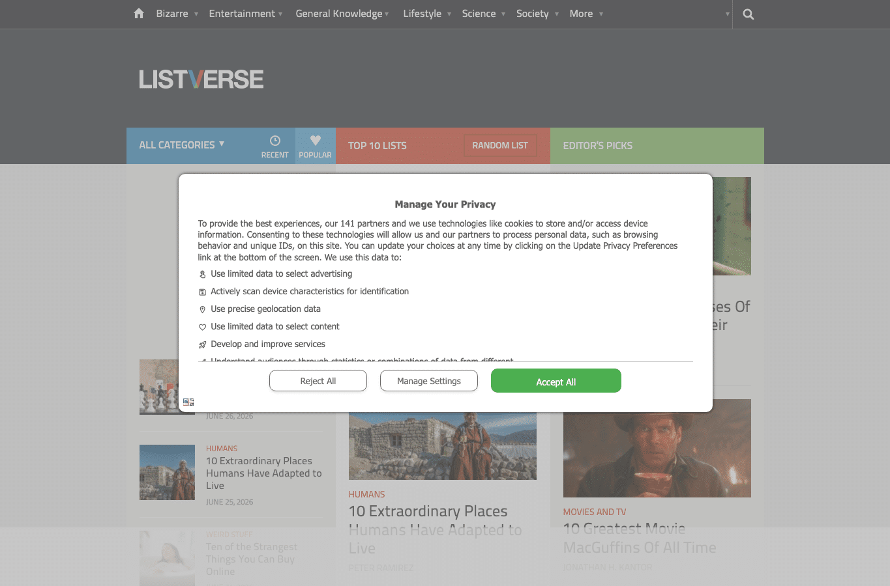Viewport: 890px width, 586px height.
Task: Expand the Entertainment menu arrow
Action: (280, 14)
